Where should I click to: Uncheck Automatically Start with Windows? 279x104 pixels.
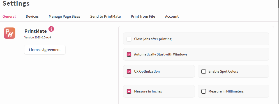click(x=129, y=54)
